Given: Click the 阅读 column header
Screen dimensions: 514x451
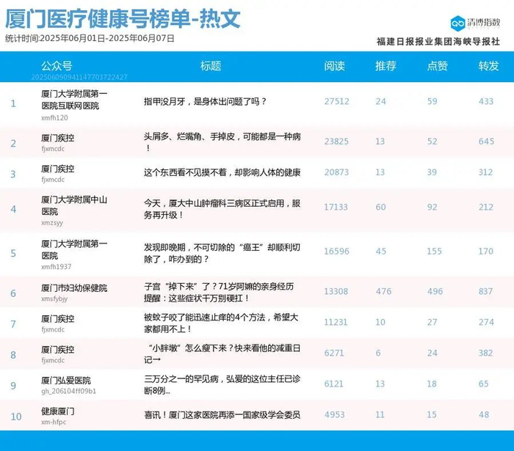Looking at the screenshot, I should pos(334,66).
